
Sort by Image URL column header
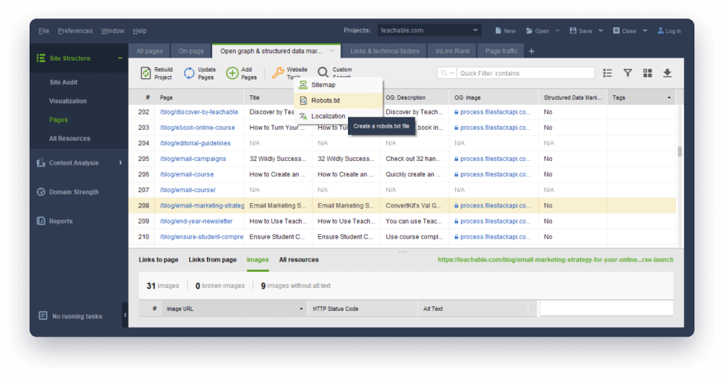(x=233, y=309)
